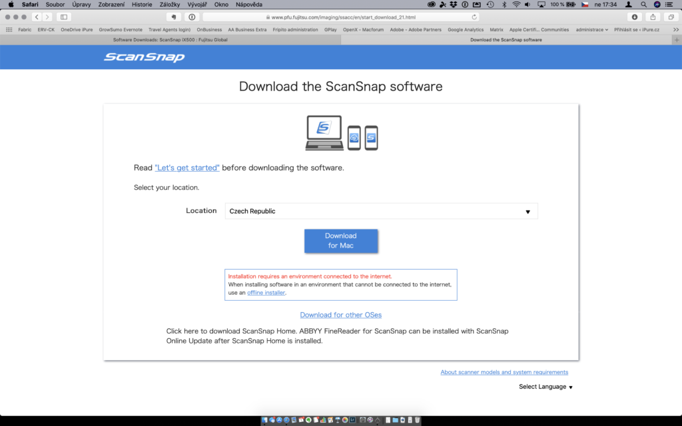Click the battery status showing 100 %
This screenshot has height=426, width=682.
click(x=563, y=5)
